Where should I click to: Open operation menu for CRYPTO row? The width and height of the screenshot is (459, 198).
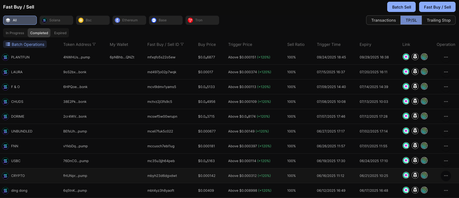(x=446, y=176)
